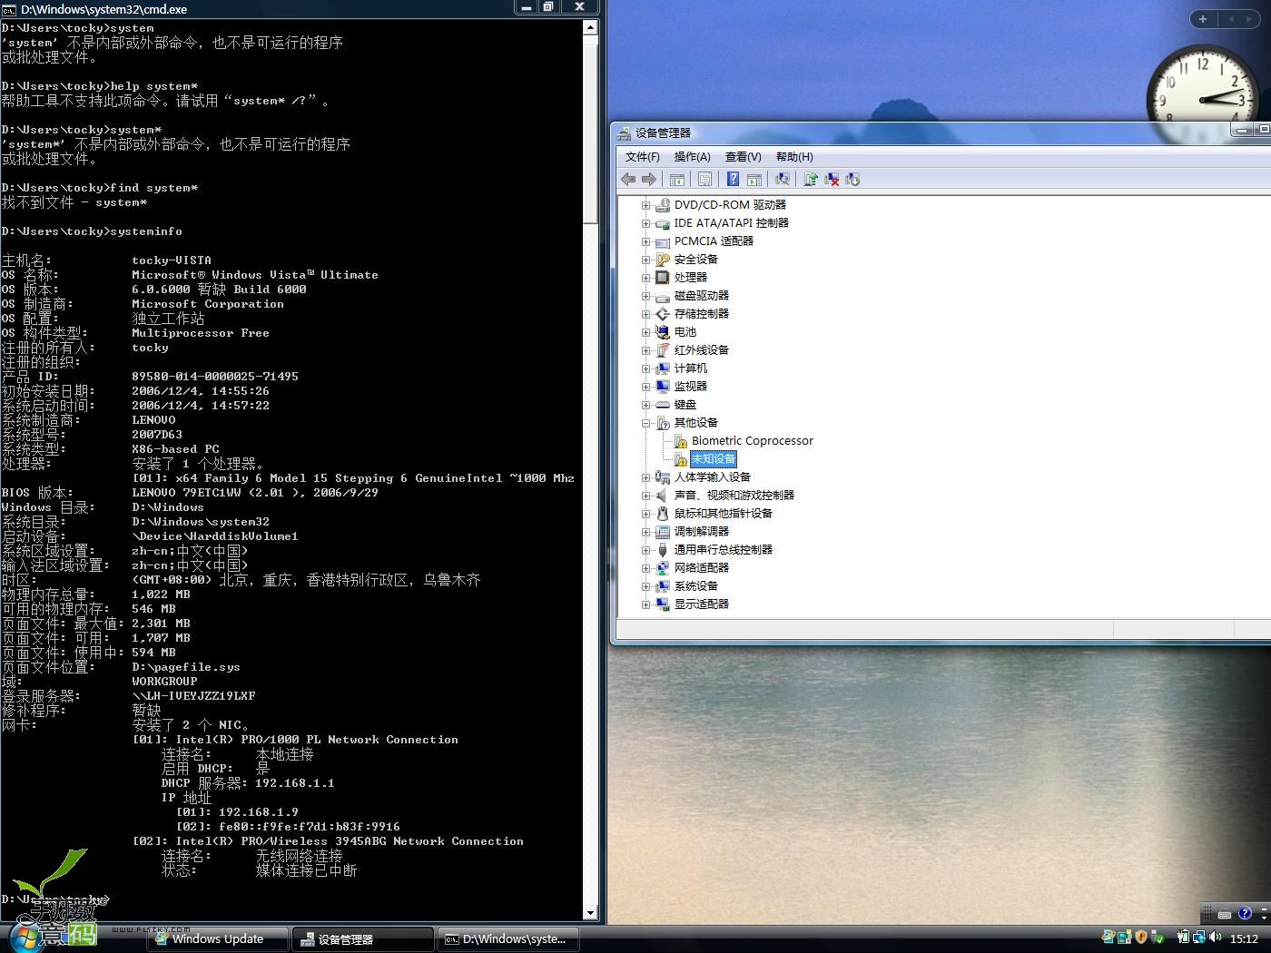
Task: Click the network connection tray icon
Action: pos(1199,938)
